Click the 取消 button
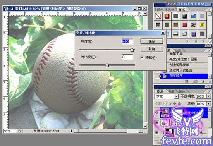The width and height of the screenshot is (213, 146). [151, 49]
